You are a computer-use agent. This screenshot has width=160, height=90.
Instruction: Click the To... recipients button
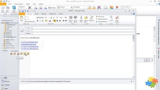click(x=28, y=27)
